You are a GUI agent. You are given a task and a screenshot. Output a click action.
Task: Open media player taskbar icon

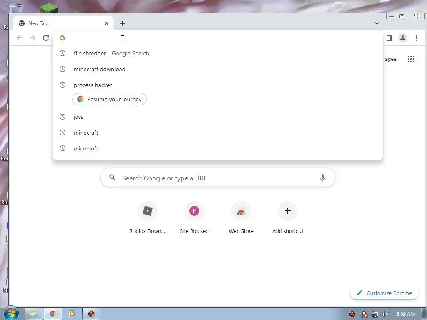(x=72, y=314)
